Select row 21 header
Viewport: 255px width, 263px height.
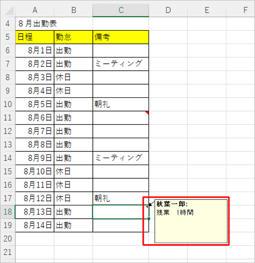click(8, 252)
